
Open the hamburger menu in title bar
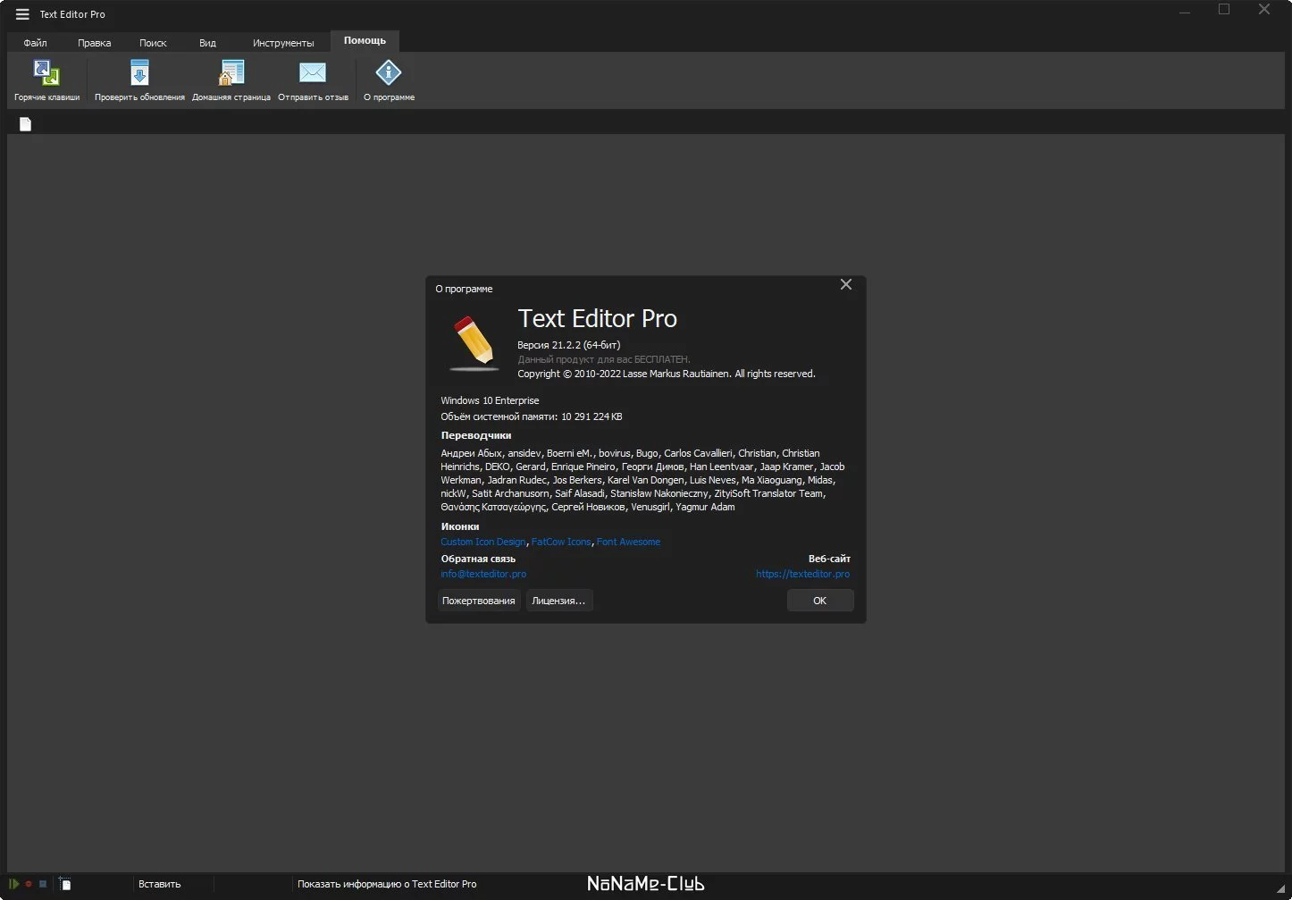[x=22, y=14]
